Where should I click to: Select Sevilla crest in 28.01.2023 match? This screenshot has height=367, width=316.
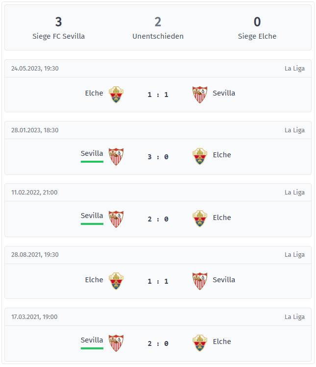pyautogui.click(x=116, y=157)
